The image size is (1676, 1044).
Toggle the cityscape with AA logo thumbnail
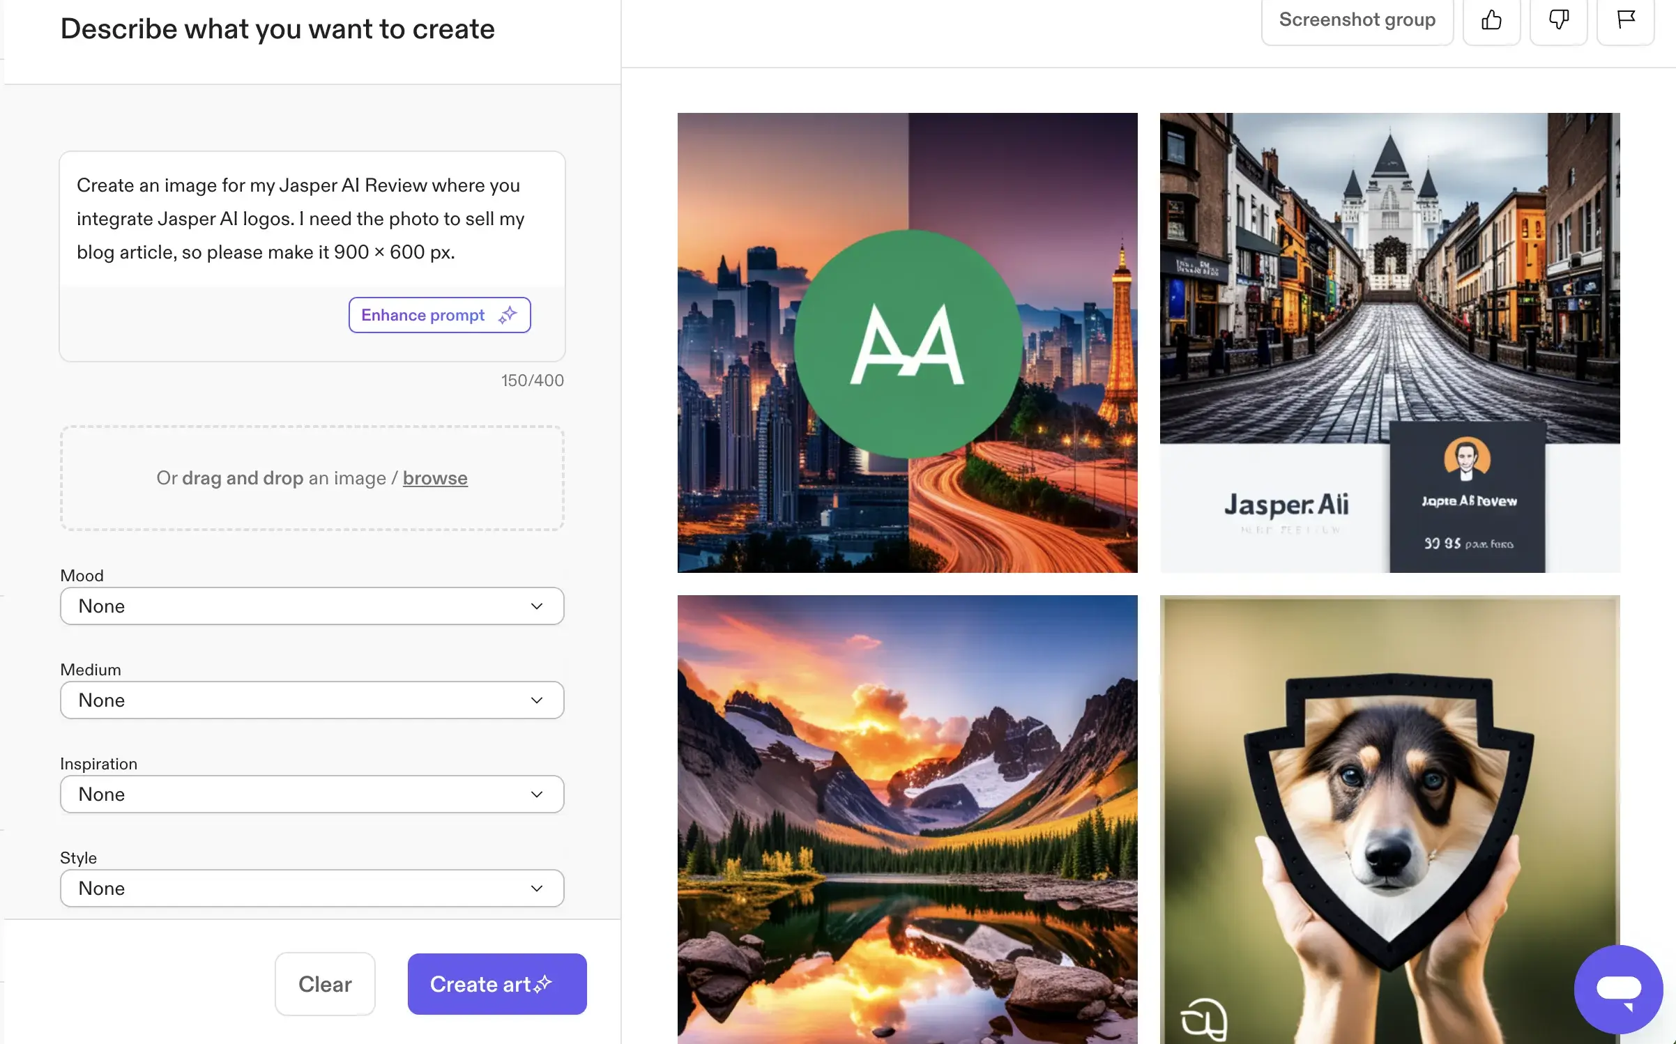click(907, 341)
